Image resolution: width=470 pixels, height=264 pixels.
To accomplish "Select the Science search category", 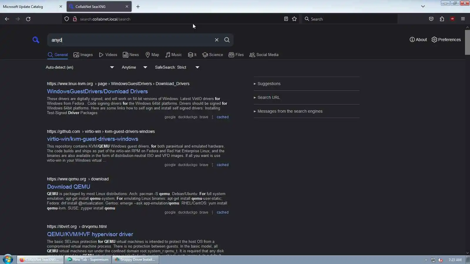I will coord(213,55).
